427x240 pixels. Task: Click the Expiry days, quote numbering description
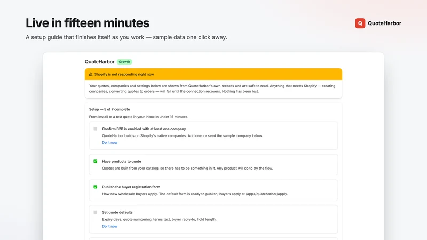(159, 219)
